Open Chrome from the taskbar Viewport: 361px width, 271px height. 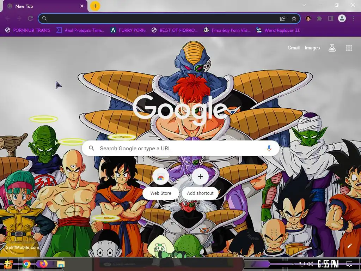(26, 264)
